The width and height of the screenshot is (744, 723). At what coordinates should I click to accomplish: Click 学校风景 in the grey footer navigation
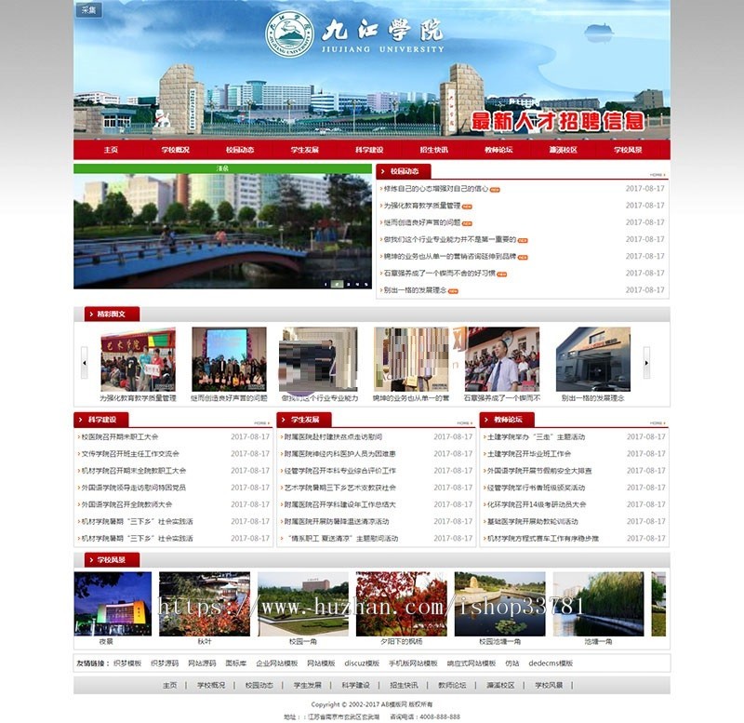[x=549, y=686]
